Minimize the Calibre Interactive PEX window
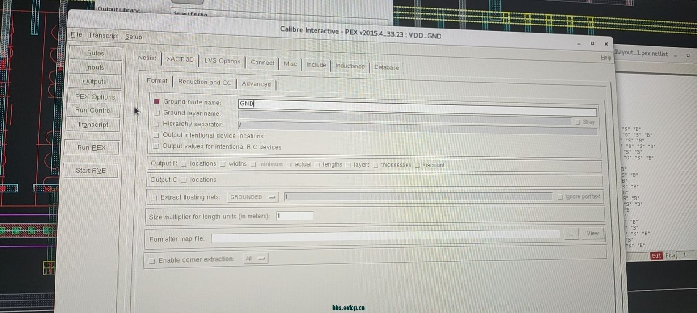Viewport: 697px width, 313px height. 579,44
